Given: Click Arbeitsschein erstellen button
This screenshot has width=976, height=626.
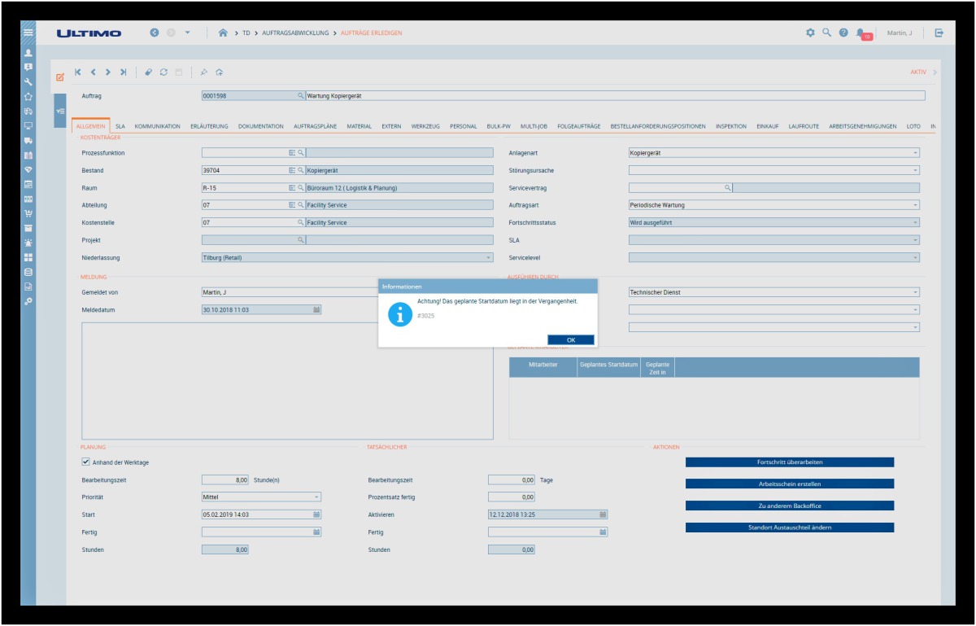Looking at the screenshot, I should 790,484.
